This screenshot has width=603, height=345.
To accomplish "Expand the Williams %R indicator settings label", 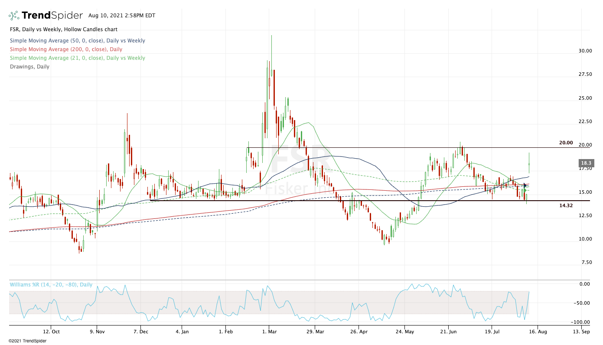I will (x=51, y=285).
